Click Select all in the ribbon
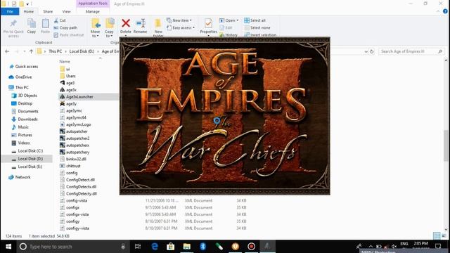Screen dimensions: 450x253 click(x=255, y=20)
